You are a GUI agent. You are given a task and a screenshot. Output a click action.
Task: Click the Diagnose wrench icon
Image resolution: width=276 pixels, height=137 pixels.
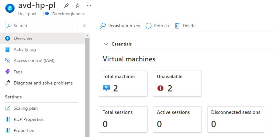[8, 83]
